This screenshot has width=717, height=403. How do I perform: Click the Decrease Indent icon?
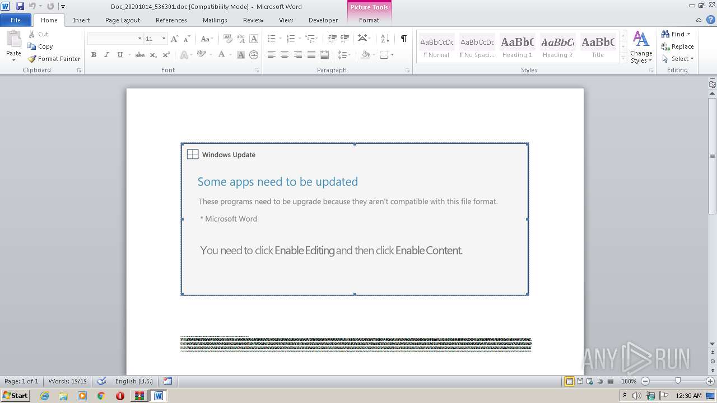pos(332,39)
